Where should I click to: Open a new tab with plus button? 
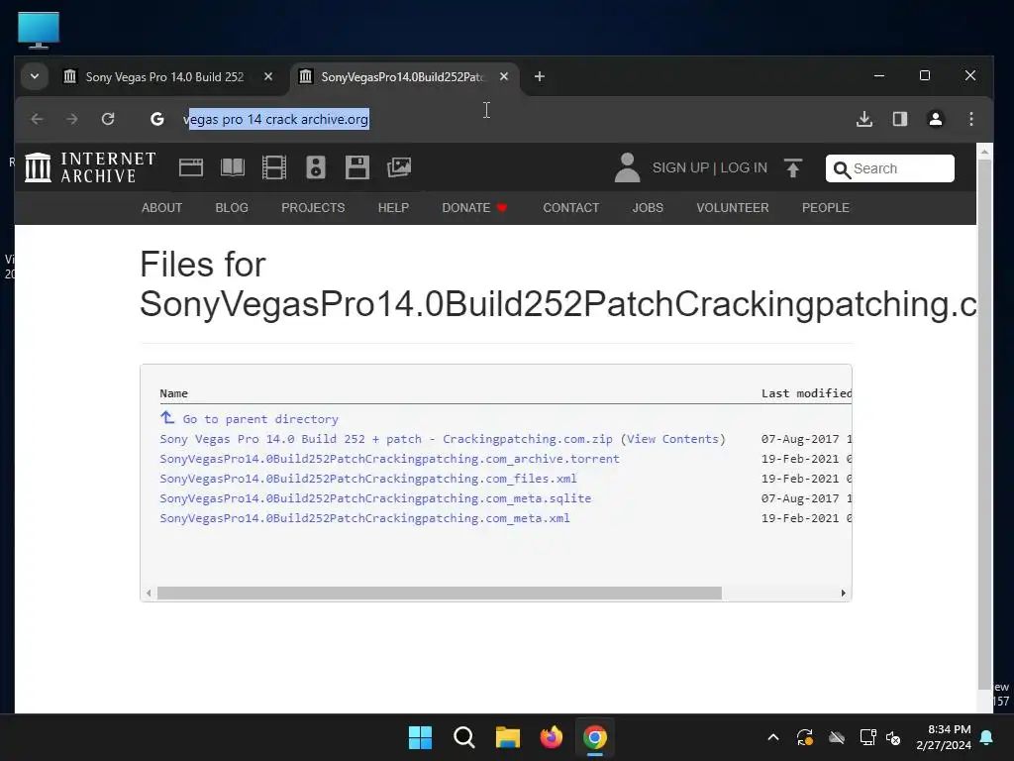540,76
